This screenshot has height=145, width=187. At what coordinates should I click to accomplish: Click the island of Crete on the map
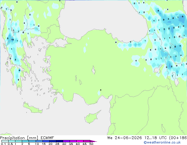pos(33,108)
